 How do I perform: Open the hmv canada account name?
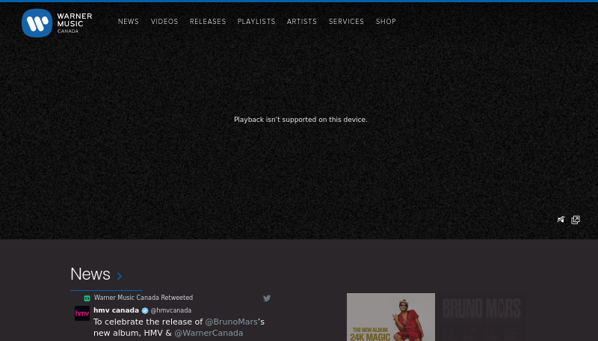click(x=117, y=310)
